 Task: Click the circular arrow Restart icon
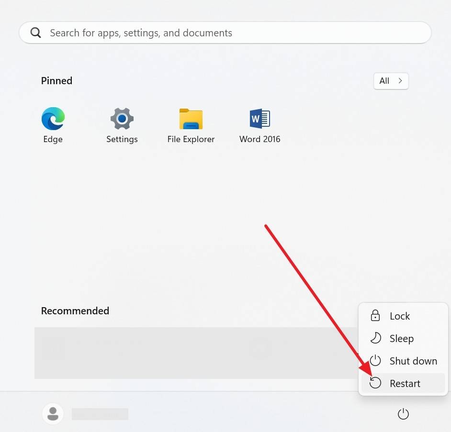point(375,383)
